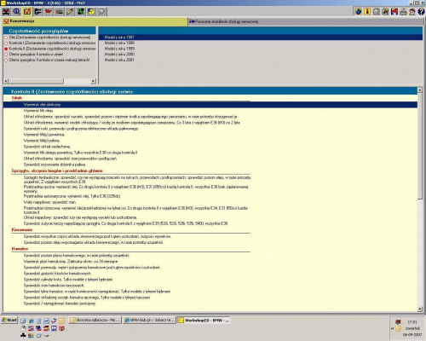Select 'Sprawdzić stan hamulców tarczowych' row
The height and width of the screenshot is (341, 426).
click(x=54, y=286)
